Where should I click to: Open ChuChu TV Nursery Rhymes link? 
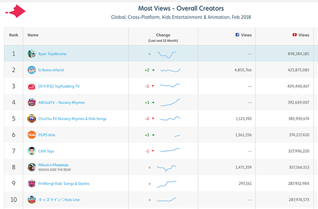point(72,119)
